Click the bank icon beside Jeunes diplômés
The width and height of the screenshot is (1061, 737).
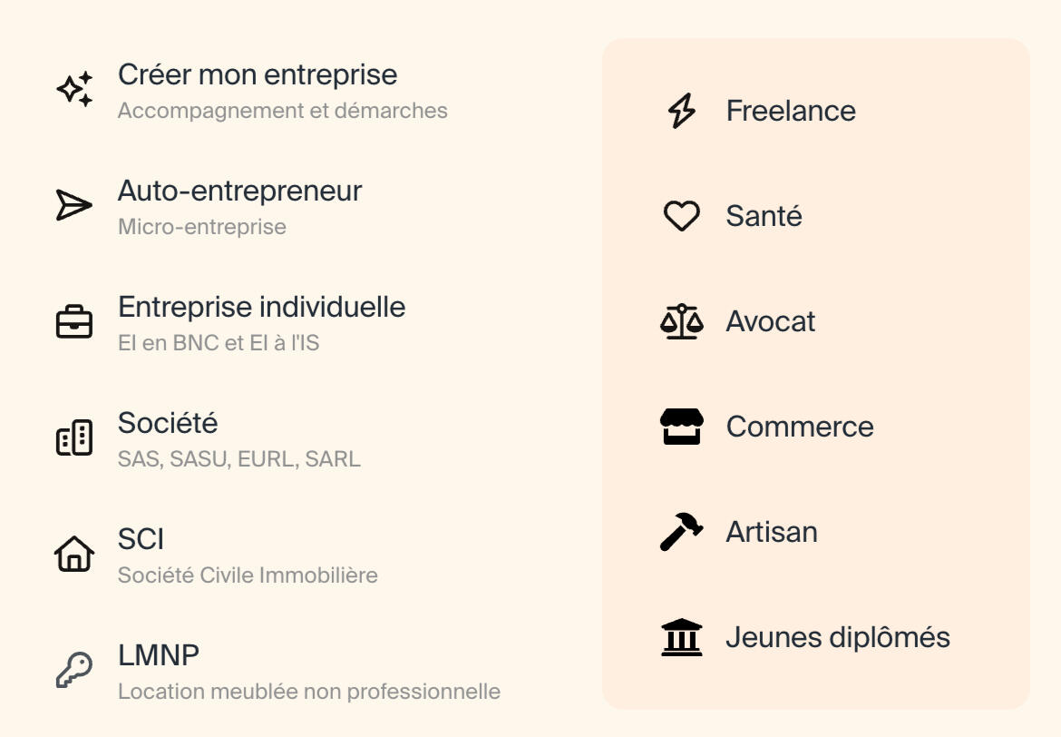681,637
